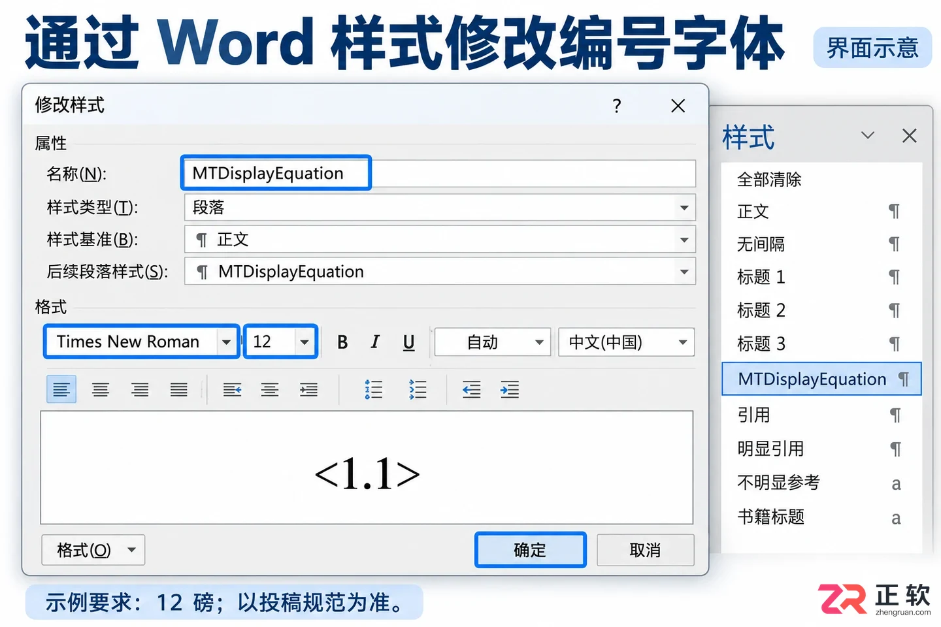
Task: Click the decrease paragraph spacing icon
Action: pos(417,390)
